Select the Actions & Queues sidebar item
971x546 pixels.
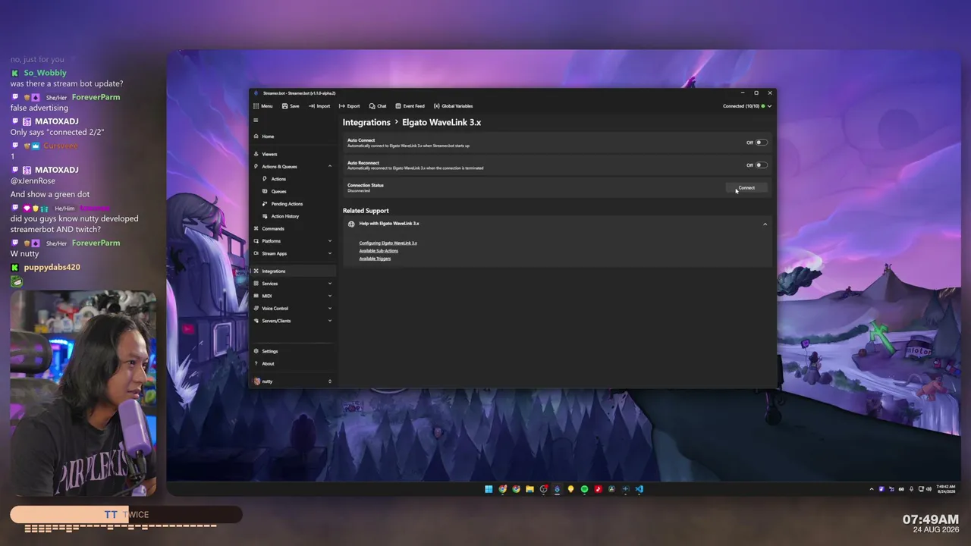tap(294, 166)
